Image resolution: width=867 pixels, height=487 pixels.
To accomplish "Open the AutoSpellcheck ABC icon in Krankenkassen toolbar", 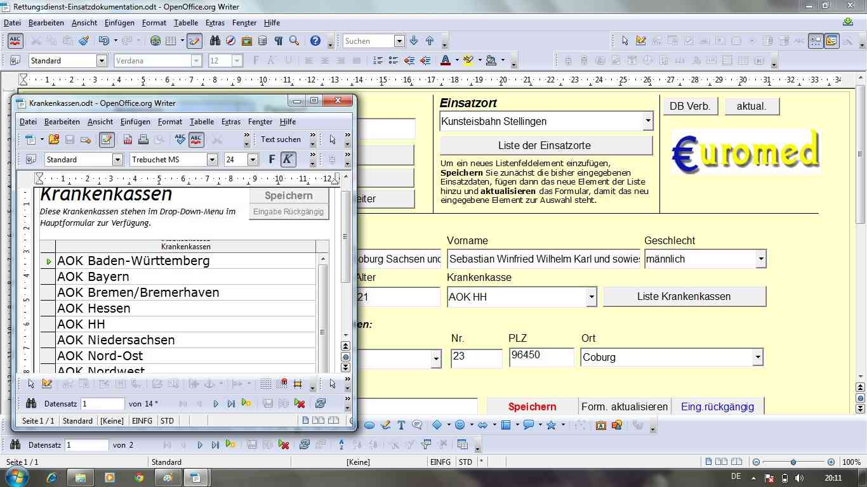I will (x=197, y=139).
